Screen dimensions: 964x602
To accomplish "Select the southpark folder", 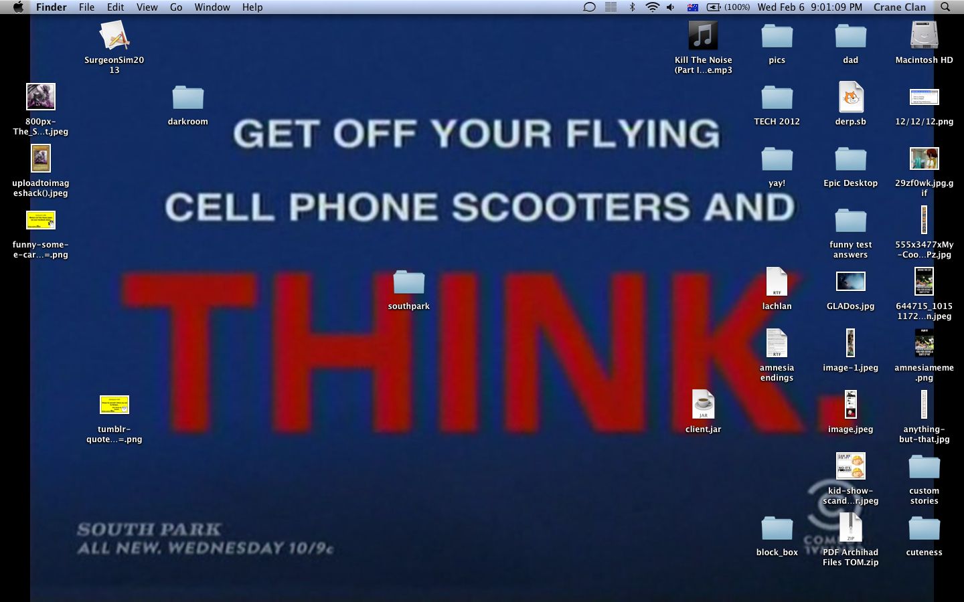I will [x=408, y=282].
